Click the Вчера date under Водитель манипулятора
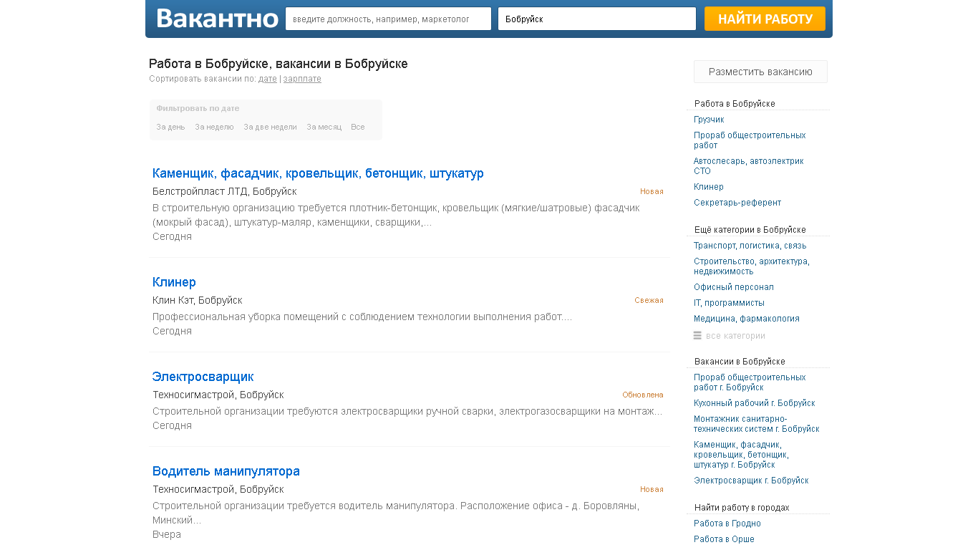 [x=167, y=534]
